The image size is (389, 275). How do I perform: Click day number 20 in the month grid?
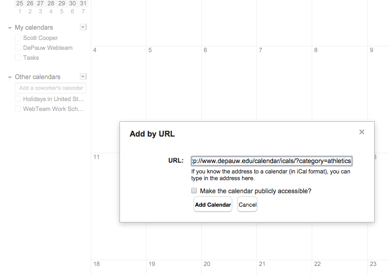207,264
